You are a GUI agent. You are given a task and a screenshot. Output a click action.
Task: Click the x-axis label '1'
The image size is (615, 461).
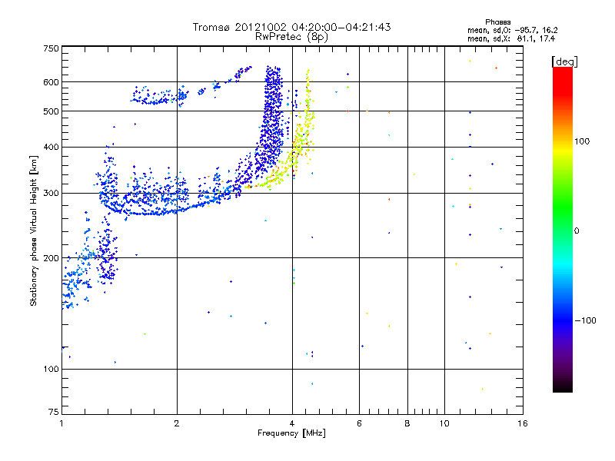point(61,423)
